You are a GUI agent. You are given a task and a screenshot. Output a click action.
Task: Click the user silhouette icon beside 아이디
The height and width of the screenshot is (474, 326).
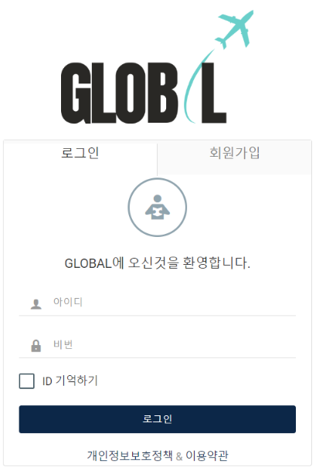36,304
